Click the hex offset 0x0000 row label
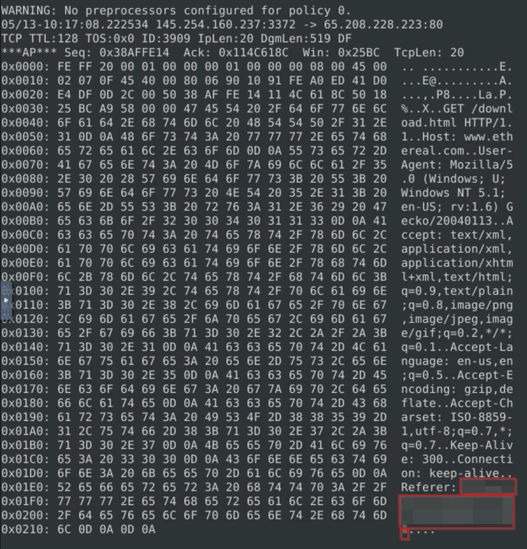This screenshot has width=527, height=549. [26, 67]
